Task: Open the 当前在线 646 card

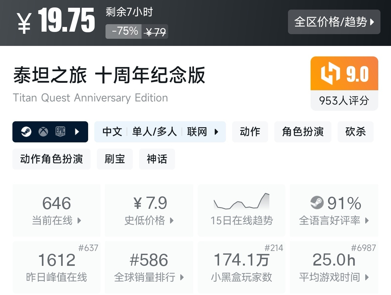Action: 56,210
